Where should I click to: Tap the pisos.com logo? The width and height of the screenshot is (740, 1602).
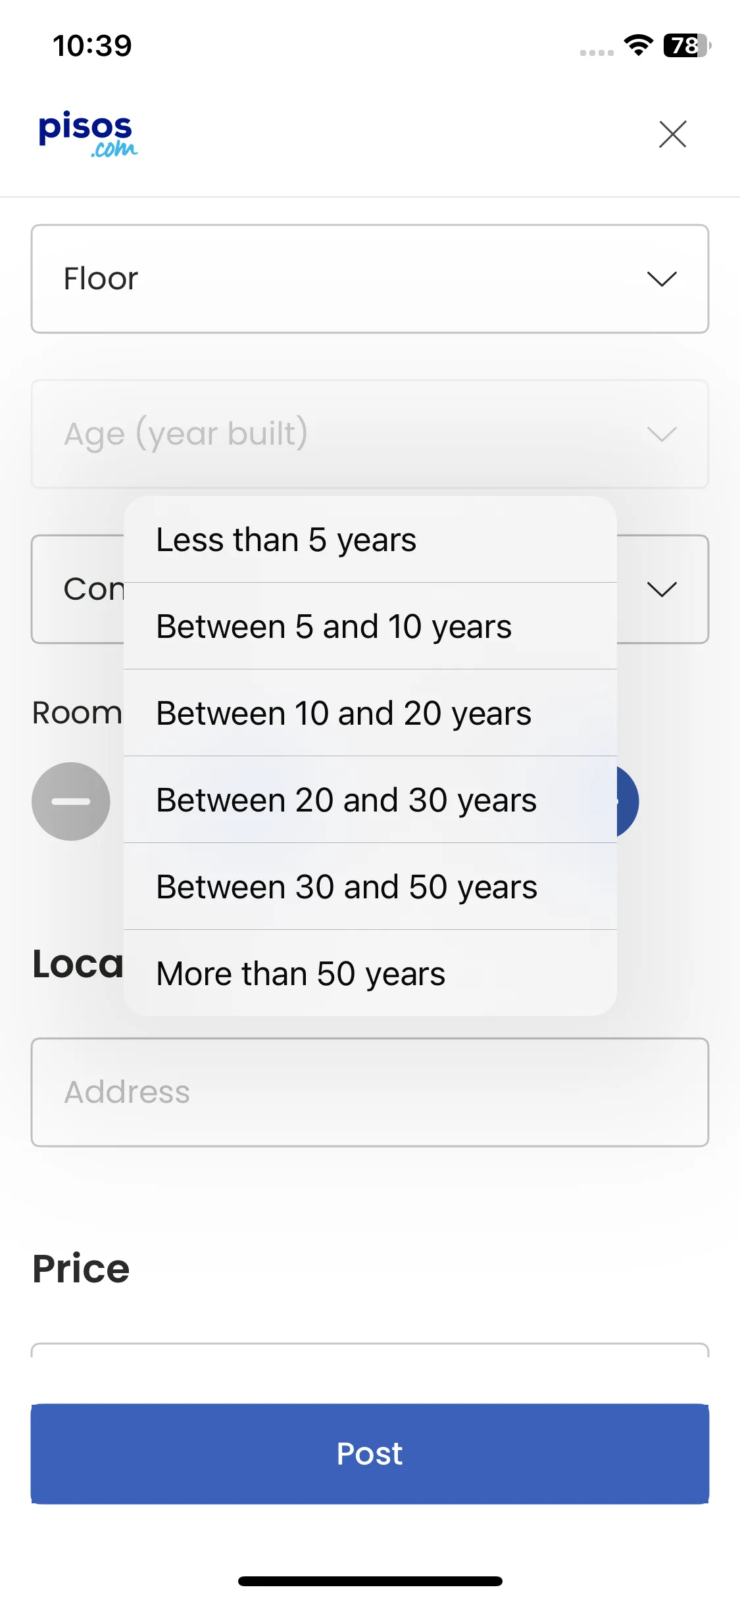[x=88, y=134]
